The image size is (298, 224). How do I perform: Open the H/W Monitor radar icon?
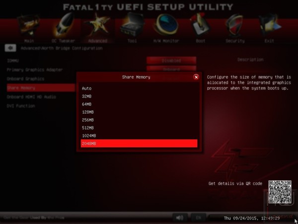(x=166, y=25)
